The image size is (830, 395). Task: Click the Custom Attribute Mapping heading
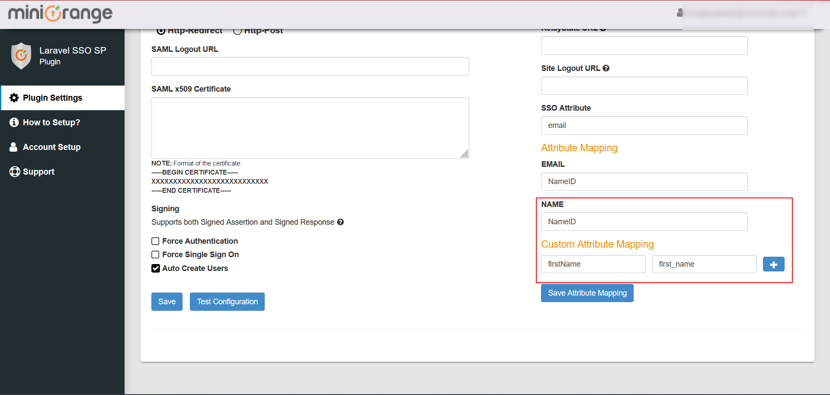pos(597,244)
